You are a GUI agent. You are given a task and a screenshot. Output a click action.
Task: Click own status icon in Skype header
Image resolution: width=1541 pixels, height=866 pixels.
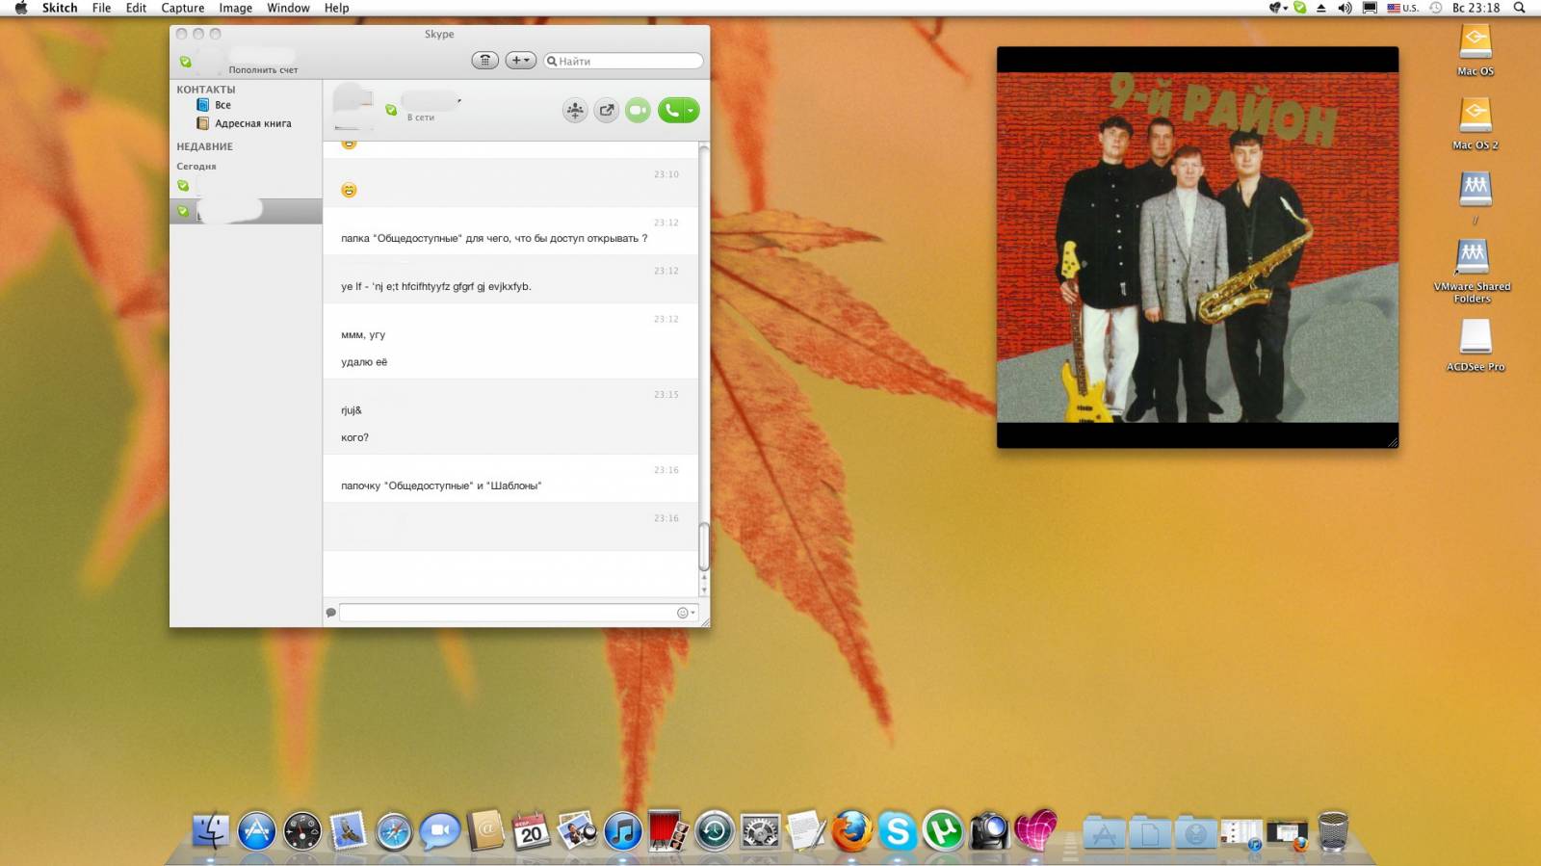pos(185,63)
